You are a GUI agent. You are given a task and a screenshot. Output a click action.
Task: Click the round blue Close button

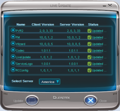tap(91, 100)
